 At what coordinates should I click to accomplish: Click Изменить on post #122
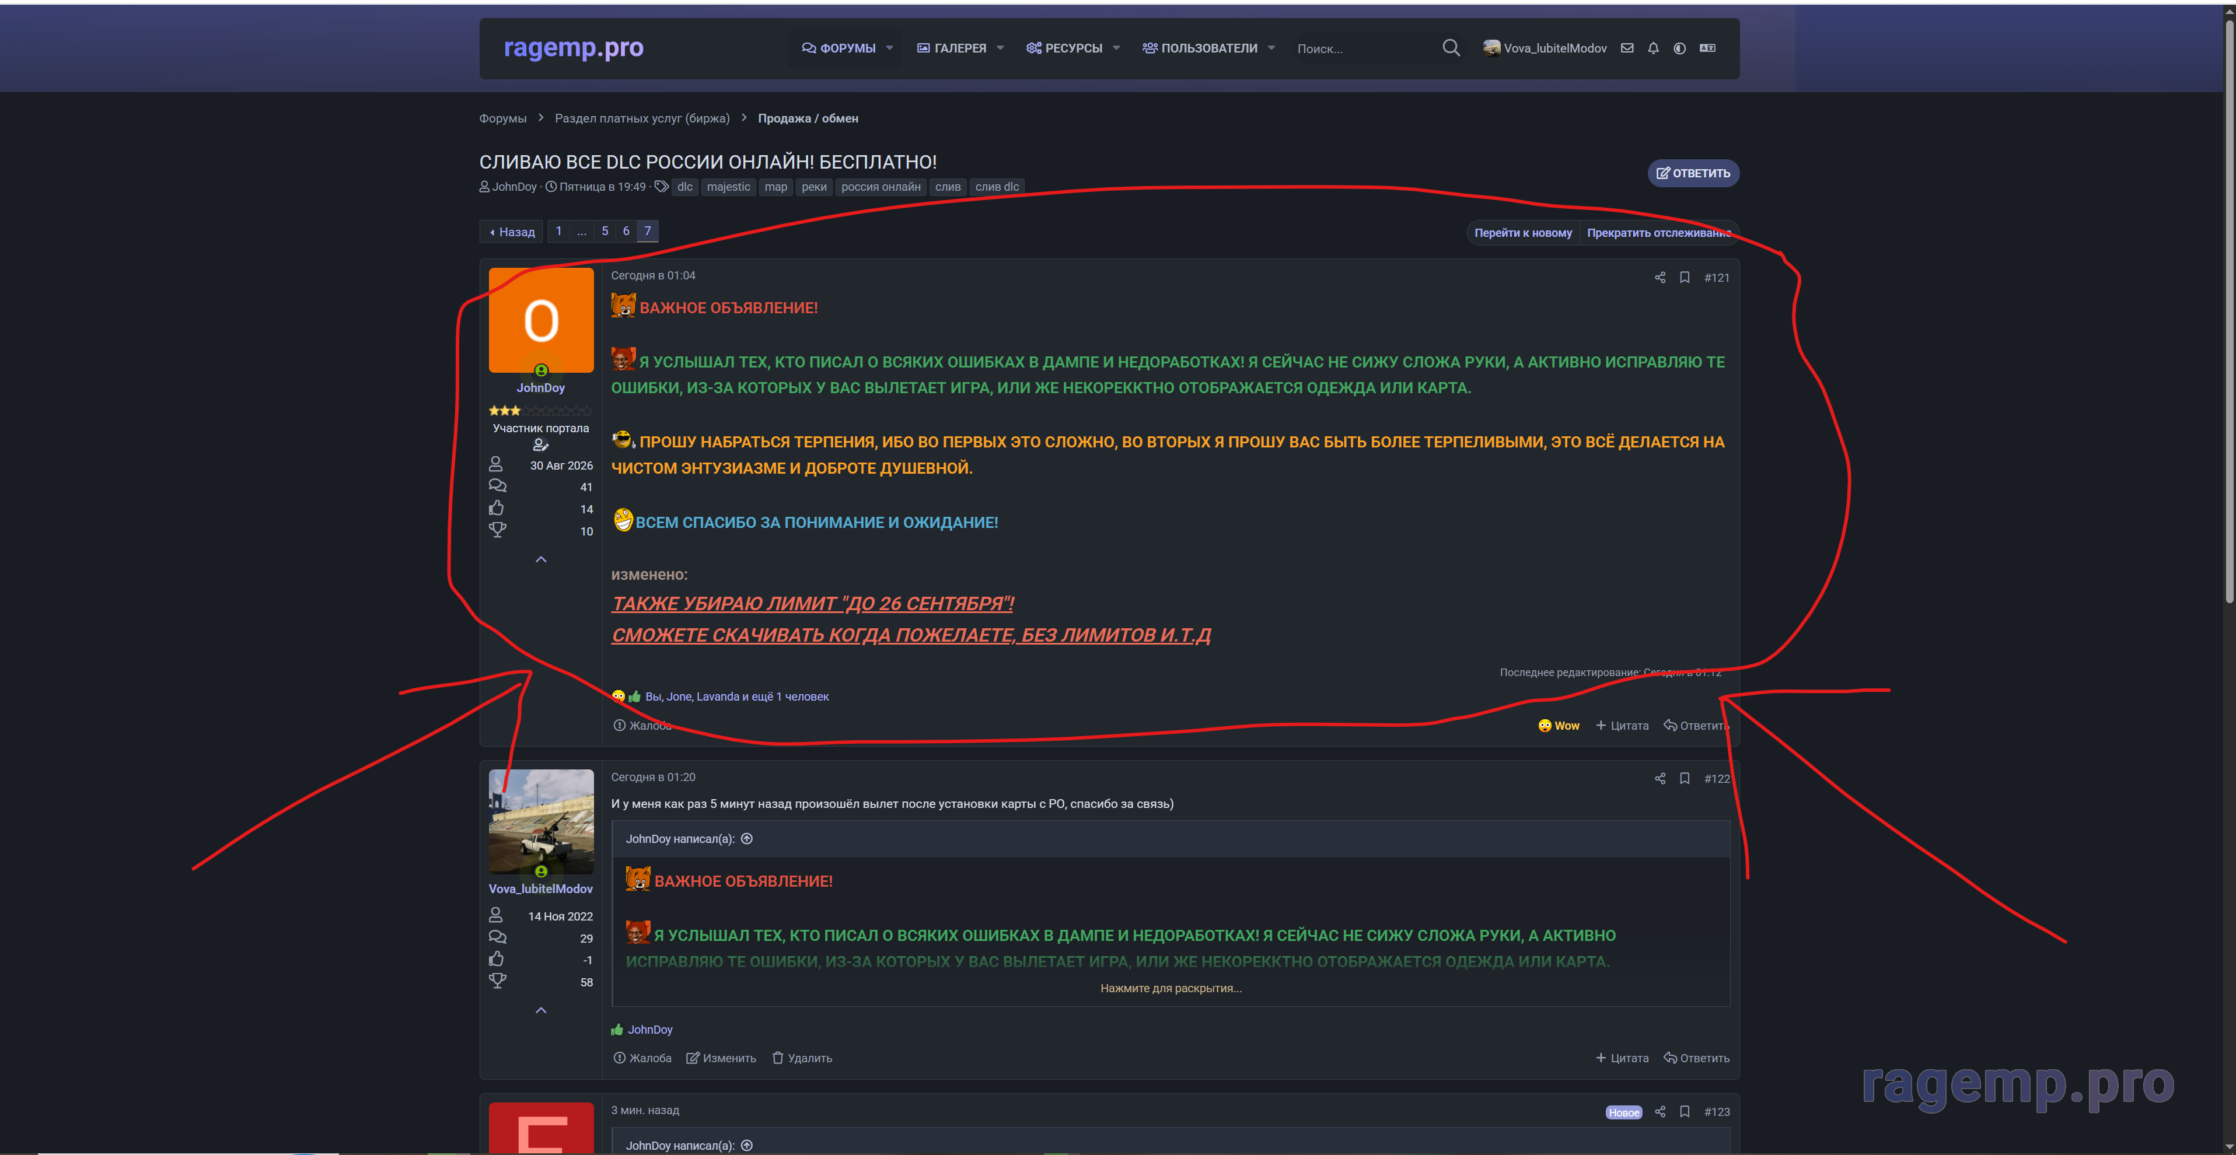(721, 1058)
